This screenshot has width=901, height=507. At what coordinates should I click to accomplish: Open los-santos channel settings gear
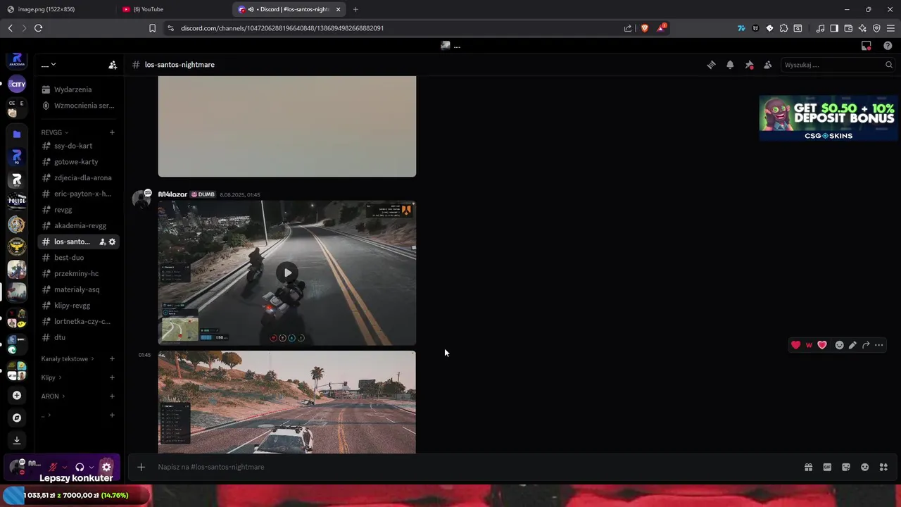pos(112,242)
